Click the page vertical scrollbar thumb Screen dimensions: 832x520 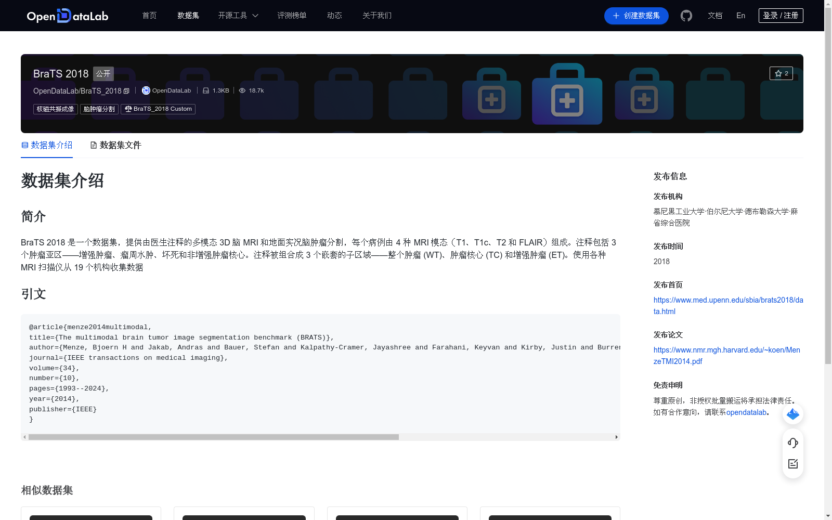828,185
